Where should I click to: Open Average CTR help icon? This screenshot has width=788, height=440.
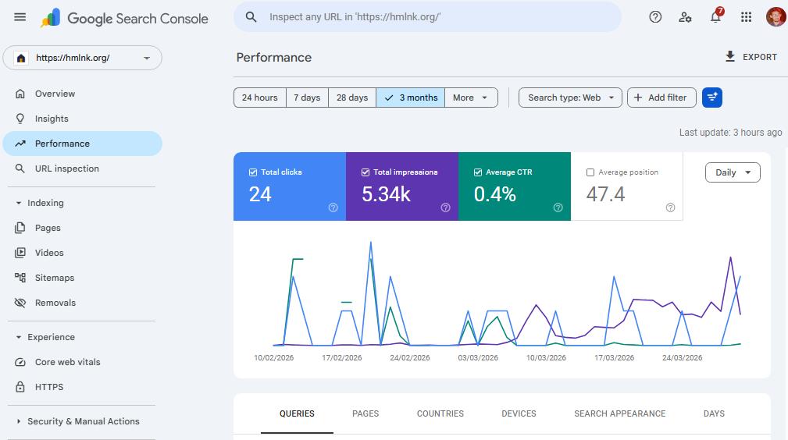[x=558, y=208]
